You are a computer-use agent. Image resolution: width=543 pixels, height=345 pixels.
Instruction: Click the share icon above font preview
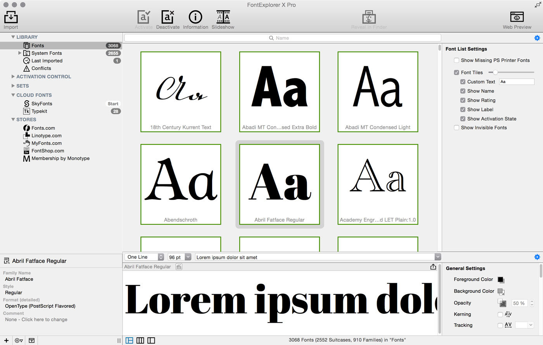tap(433, 267)
